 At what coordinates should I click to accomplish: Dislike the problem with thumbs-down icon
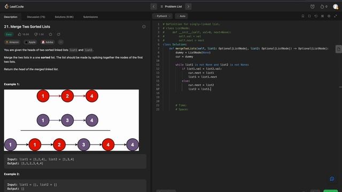(x=36, y=34)
